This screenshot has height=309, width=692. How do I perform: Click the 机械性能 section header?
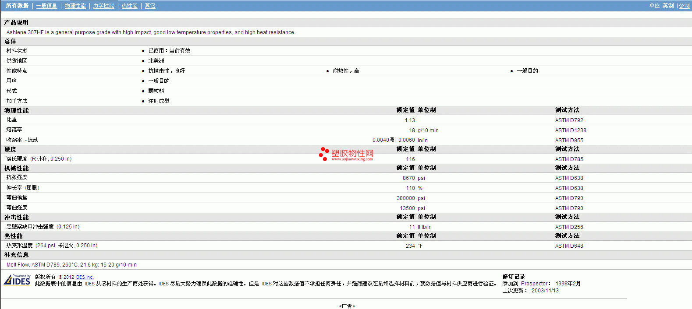click(x=16, y=168)
